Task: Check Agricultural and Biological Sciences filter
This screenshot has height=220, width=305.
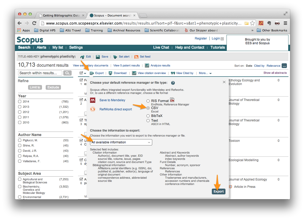Action: coord(20,179)
